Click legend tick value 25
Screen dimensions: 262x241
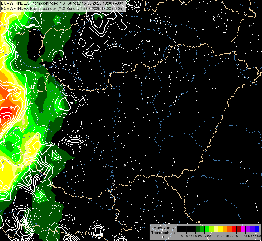(200, 236)
